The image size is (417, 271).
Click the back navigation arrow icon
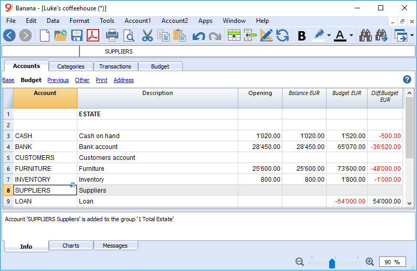(9, 35)
